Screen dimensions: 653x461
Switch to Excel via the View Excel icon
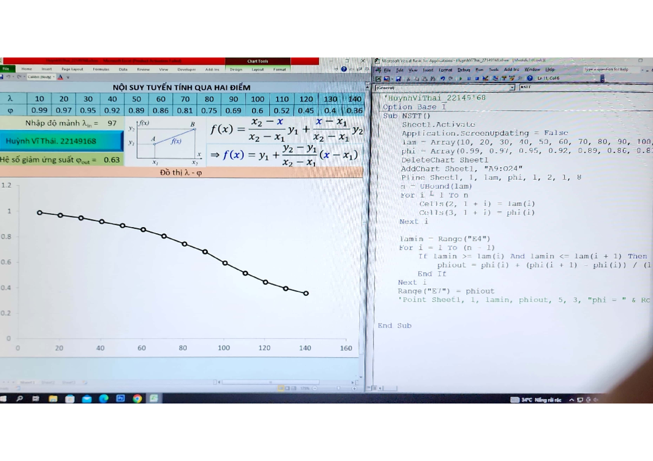(x=378, y=79)
